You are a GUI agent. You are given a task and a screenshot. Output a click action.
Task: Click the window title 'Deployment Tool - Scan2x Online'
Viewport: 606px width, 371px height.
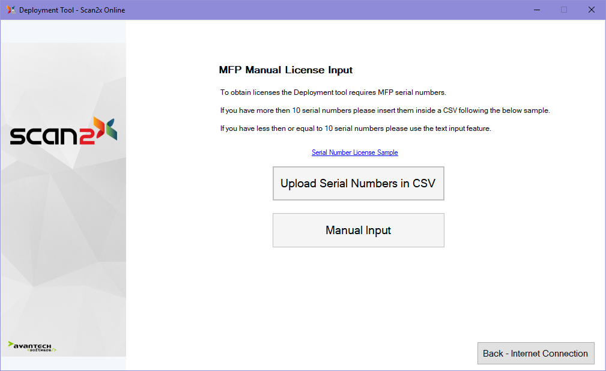pyautogui.click(x=72, y=10)
